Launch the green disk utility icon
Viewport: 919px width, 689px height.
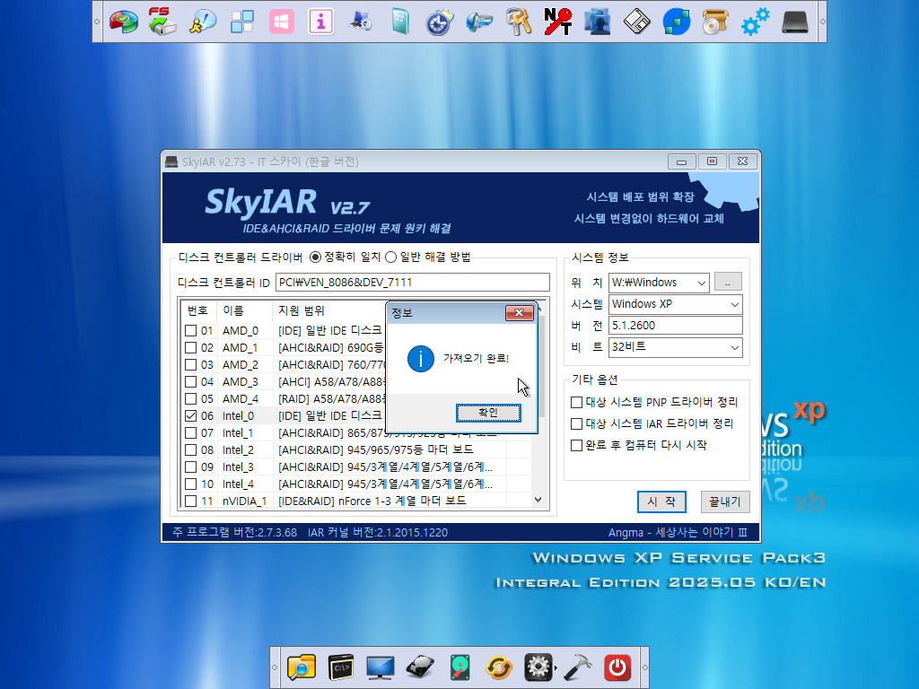click(459, 667)
